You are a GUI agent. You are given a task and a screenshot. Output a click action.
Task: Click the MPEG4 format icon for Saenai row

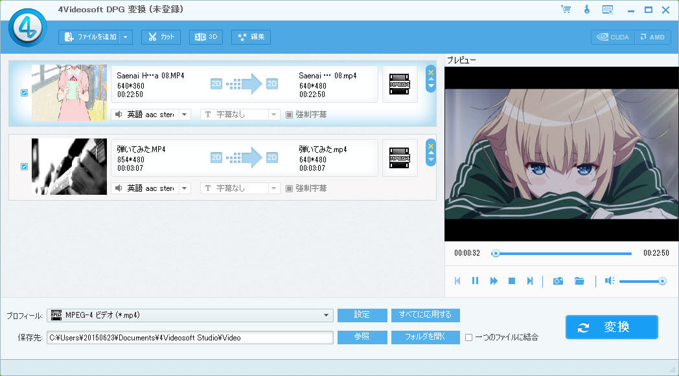pyautogui.click(x=399, y=84)
